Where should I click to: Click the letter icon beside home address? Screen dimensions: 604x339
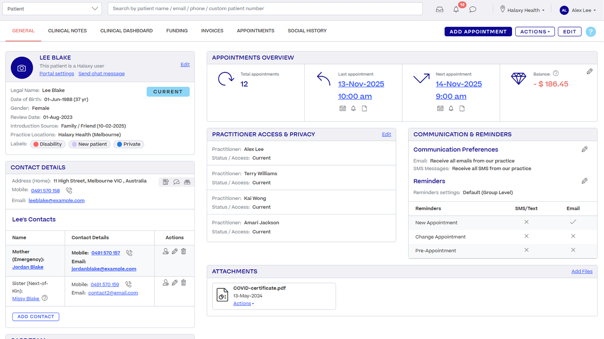(x=166, y=182)
